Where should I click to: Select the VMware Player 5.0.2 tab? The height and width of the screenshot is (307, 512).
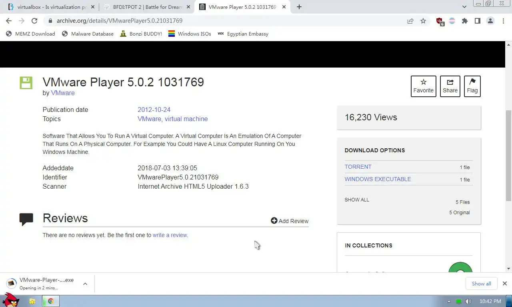pos(242,7)
